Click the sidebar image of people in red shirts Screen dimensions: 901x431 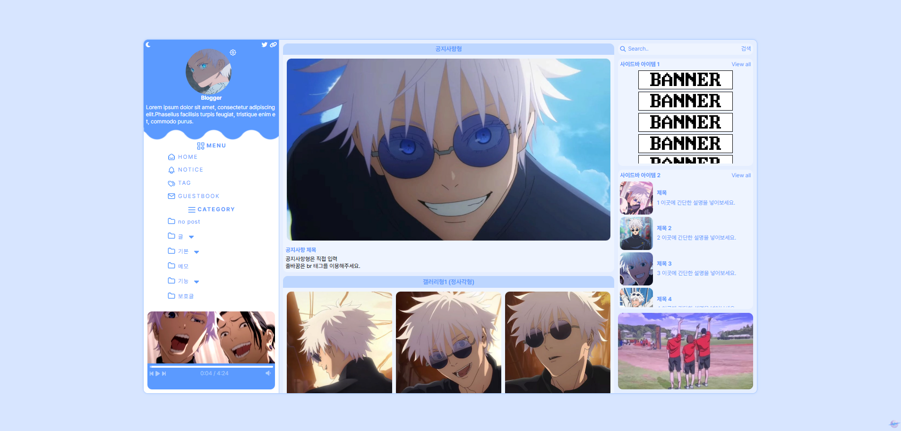pos(685,351)
